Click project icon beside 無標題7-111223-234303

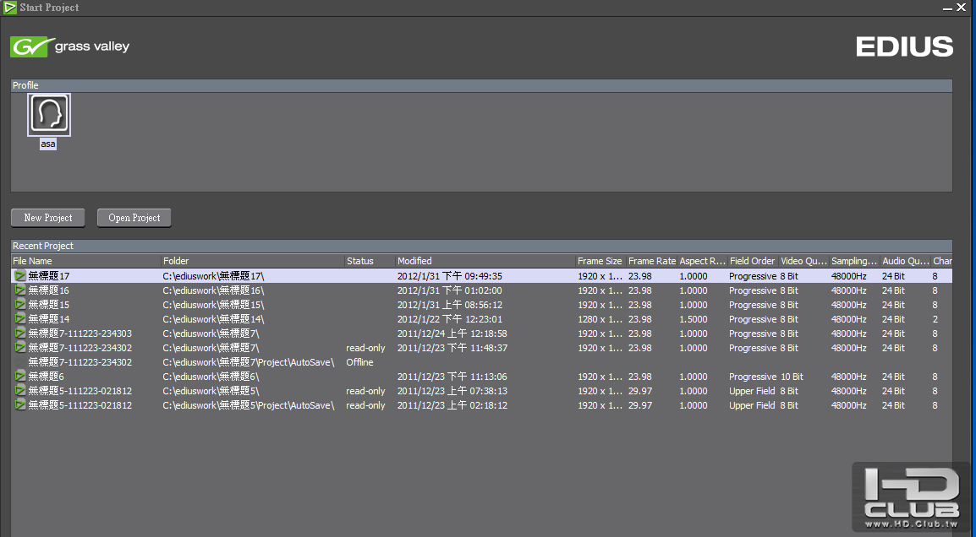(20, 334)
